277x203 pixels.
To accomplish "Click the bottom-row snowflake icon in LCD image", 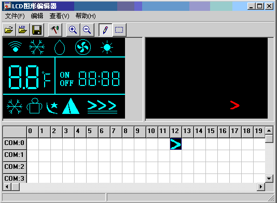I will tap(15, 107).
